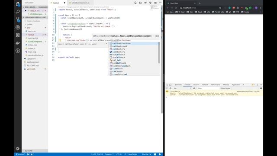Activate the DevTools inspect element picker
The width and height of the screenshot is (277, 156).
167,85
